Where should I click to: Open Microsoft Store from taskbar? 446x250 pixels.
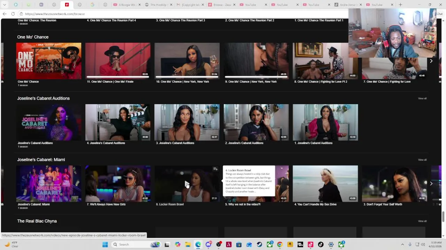(239, 244)
